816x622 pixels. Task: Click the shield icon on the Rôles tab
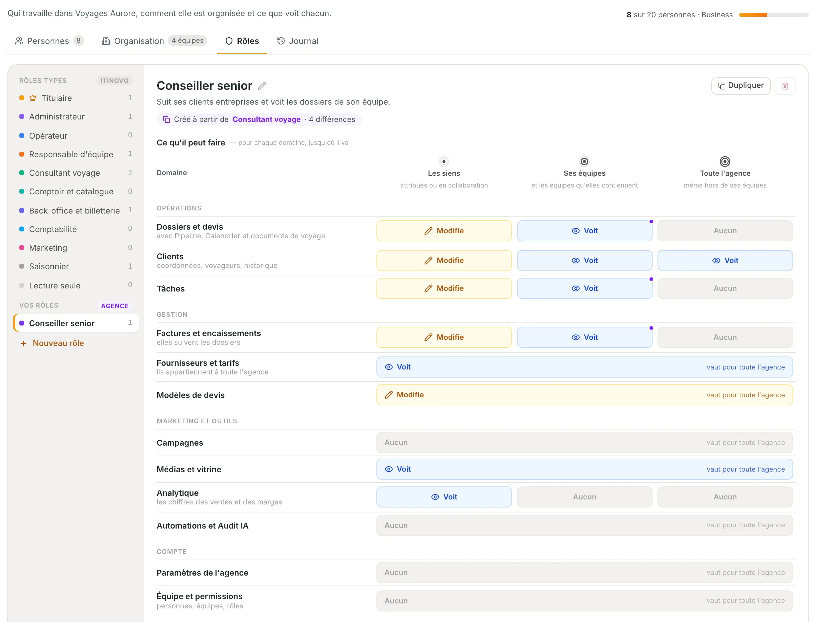tap(229, 41)
